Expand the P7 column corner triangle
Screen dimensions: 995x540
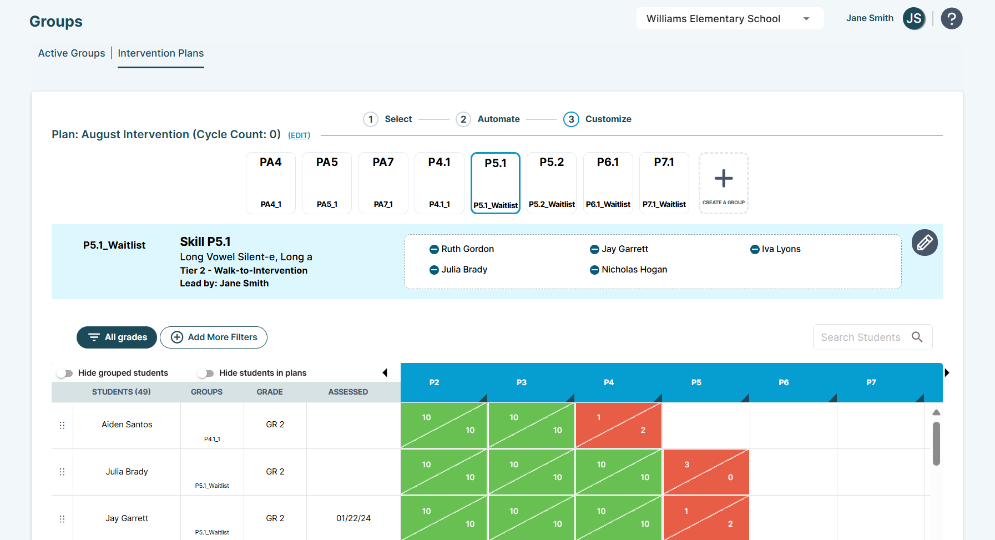point(920,398)
